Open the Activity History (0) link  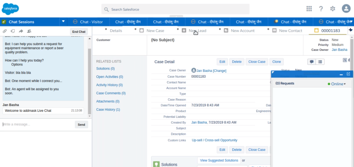point(109,85)
